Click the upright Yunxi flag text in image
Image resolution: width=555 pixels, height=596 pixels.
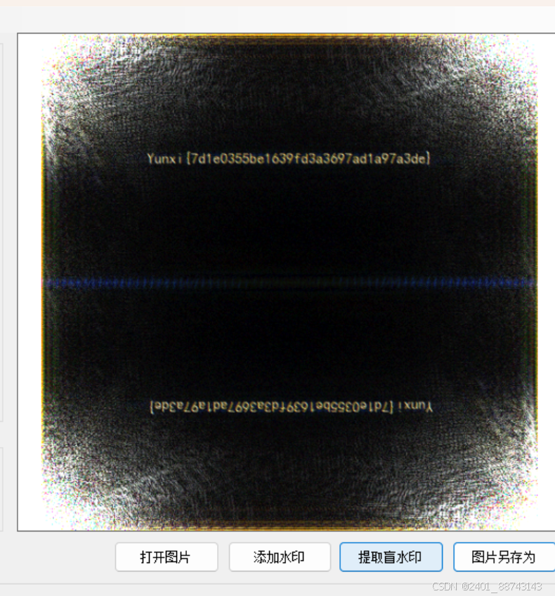tap(289, 158)
